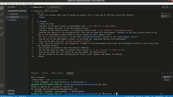Open the Go menu
Screen dimensions: 173x97
(x=18, y=4)
